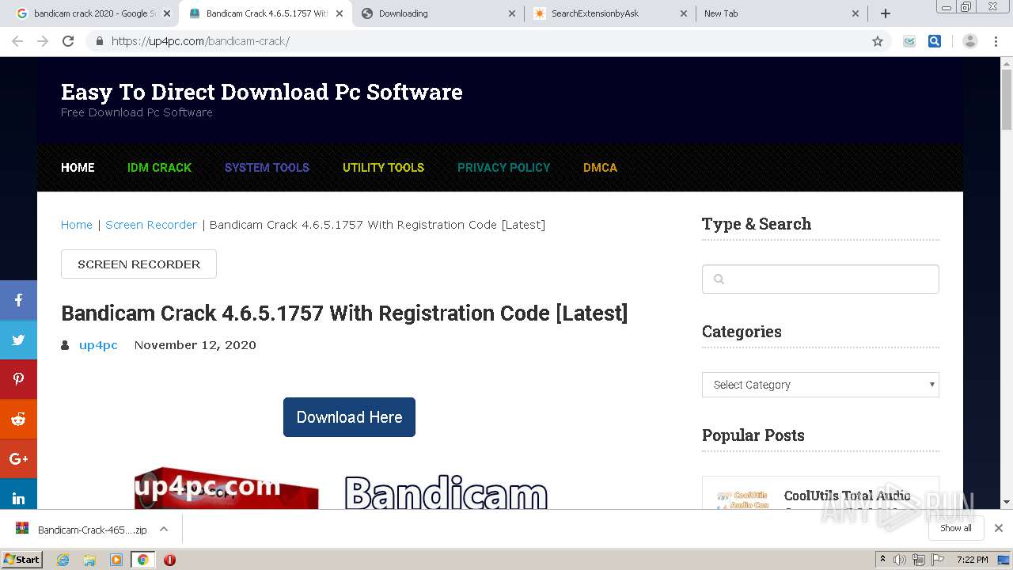Click the blue search extension icon
The width and height of the screenshot is (1013, 570).
pyautogui.click(x=935, y=41)
